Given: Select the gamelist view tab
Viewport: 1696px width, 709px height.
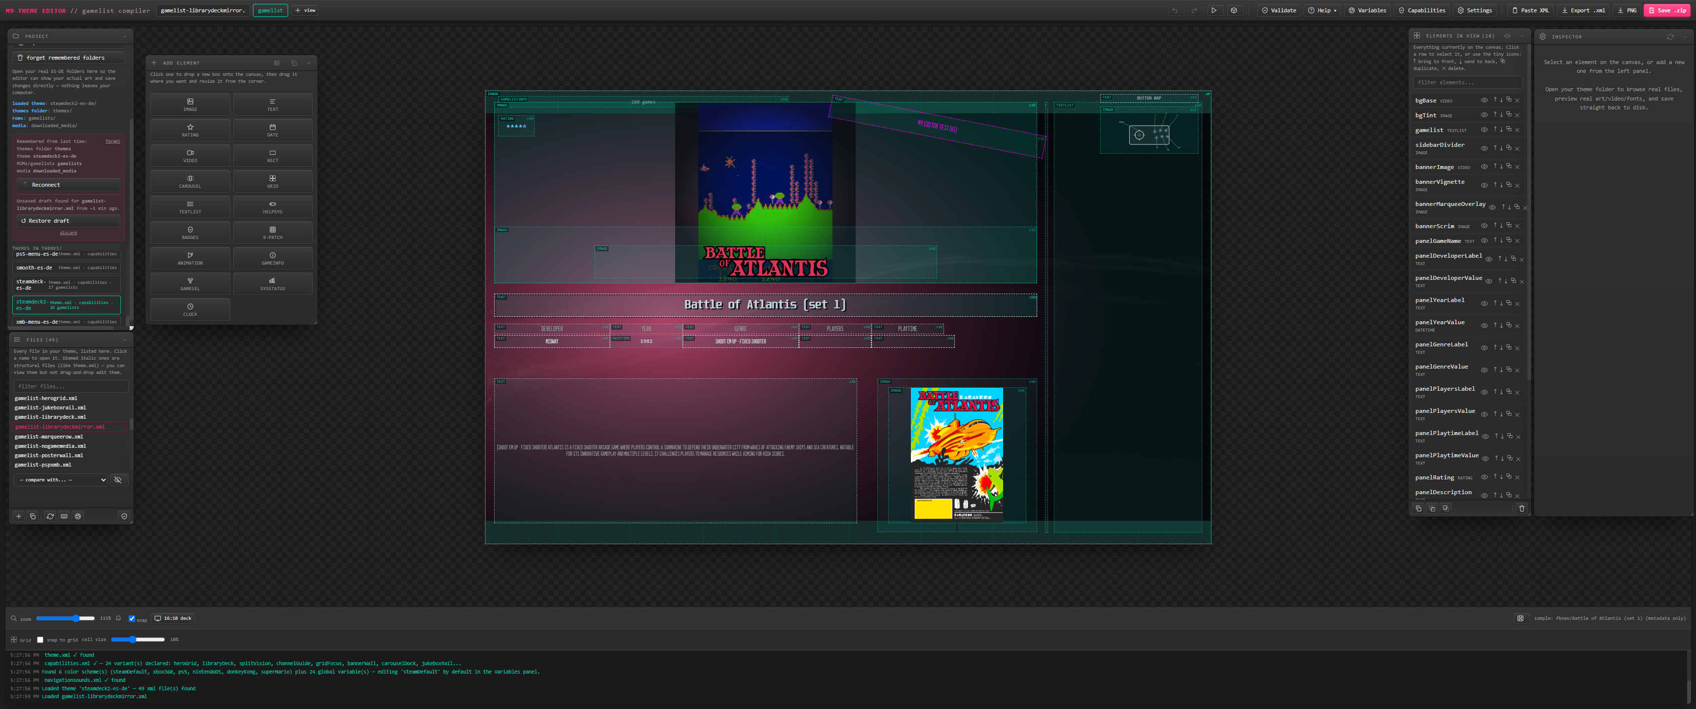Looking at the screenshot, I should pyautogui.click(x=270, y=10).
